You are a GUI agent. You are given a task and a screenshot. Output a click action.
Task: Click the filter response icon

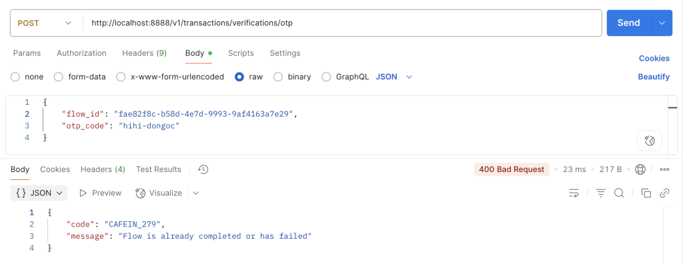pyautogui.click(x=601, y=193)
